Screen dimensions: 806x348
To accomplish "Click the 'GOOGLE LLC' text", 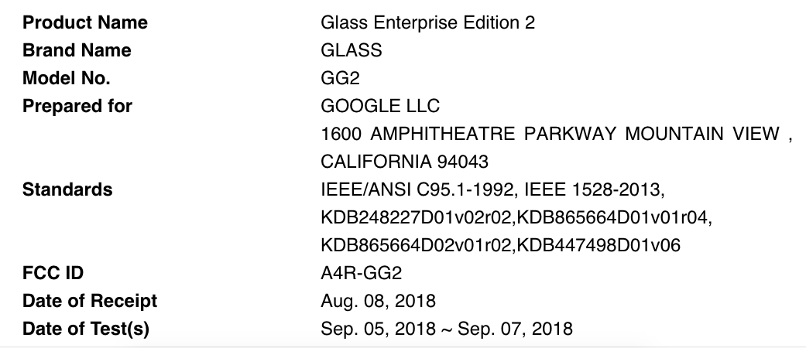I will [380, 106].
